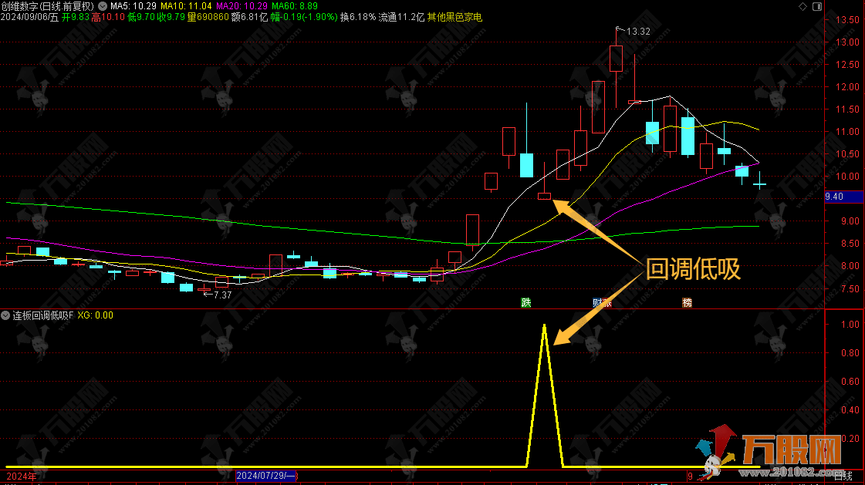Click the 2024/07/29 date marker on timeline
The image size is (865, 485).
pos(266,477)
